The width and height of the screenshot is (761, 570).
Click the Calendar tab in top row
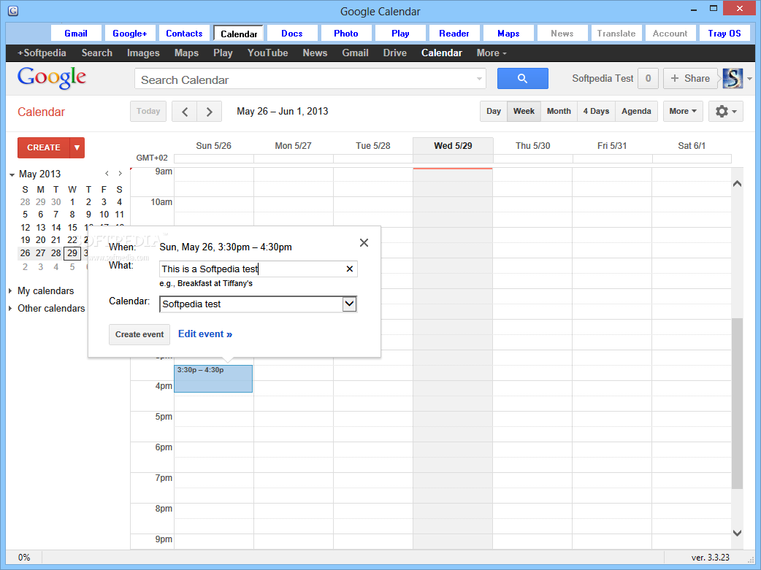pyautogui.click(x=239, y=34)
